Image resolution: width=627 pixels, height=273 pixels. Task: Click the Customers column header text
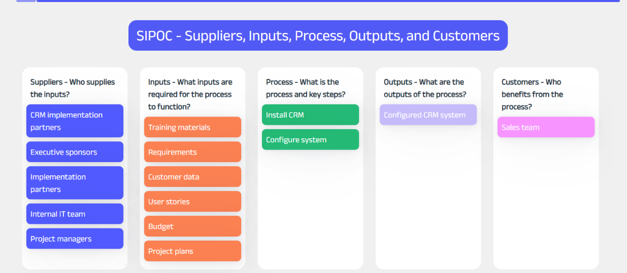pos(532,94)
